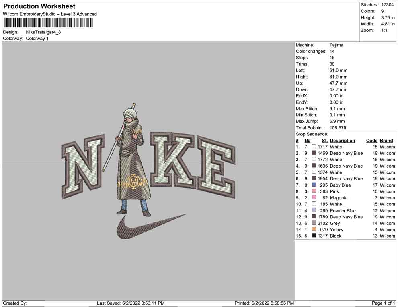Click the Baby Blue color swatch

click(x=314, y=185)
